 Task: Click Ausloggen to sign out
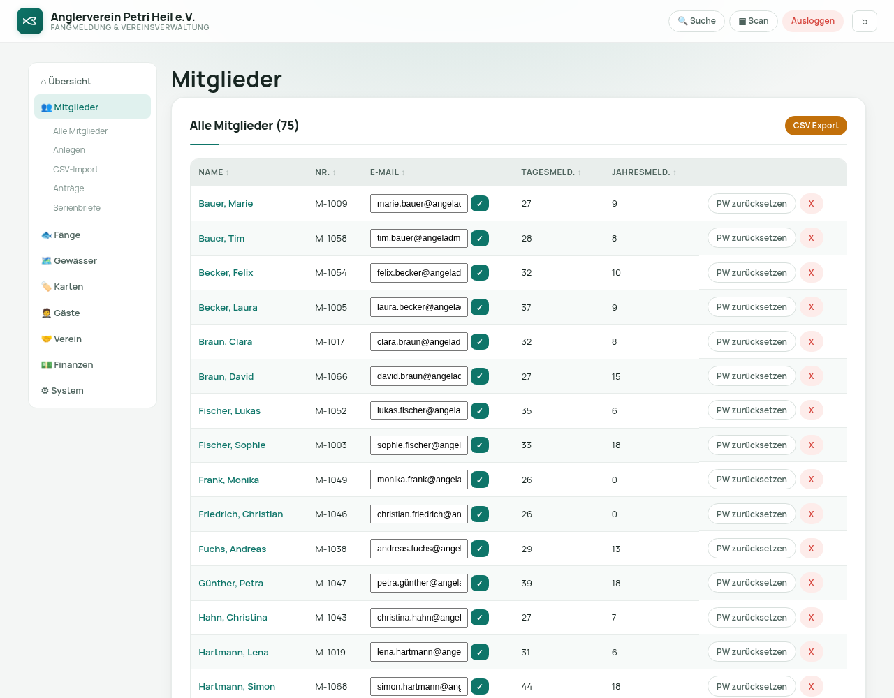pos(813,21)
